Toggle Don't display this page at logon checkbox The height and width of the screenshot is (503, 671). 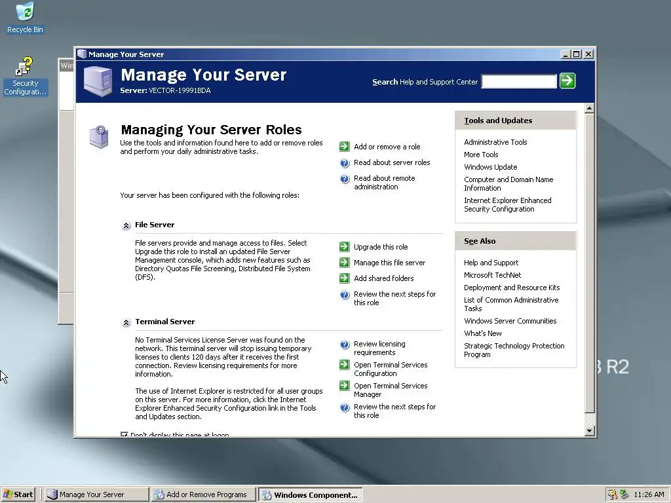coord(124,435)
